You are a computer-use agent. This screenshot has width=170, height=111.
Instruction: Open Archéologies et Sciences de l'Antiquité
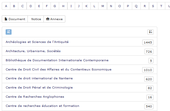point(37,42)
